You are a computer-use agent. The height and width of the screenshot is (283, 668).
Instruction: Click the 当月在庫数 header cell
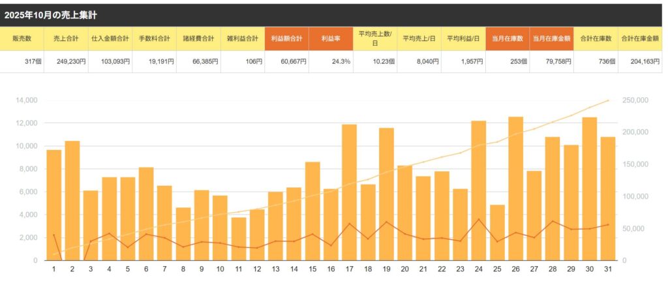point(507,38)
